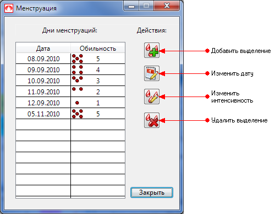Select the 05.11.2010 date entry
Screen dimensions: 275x214
[x=43, y=114]
